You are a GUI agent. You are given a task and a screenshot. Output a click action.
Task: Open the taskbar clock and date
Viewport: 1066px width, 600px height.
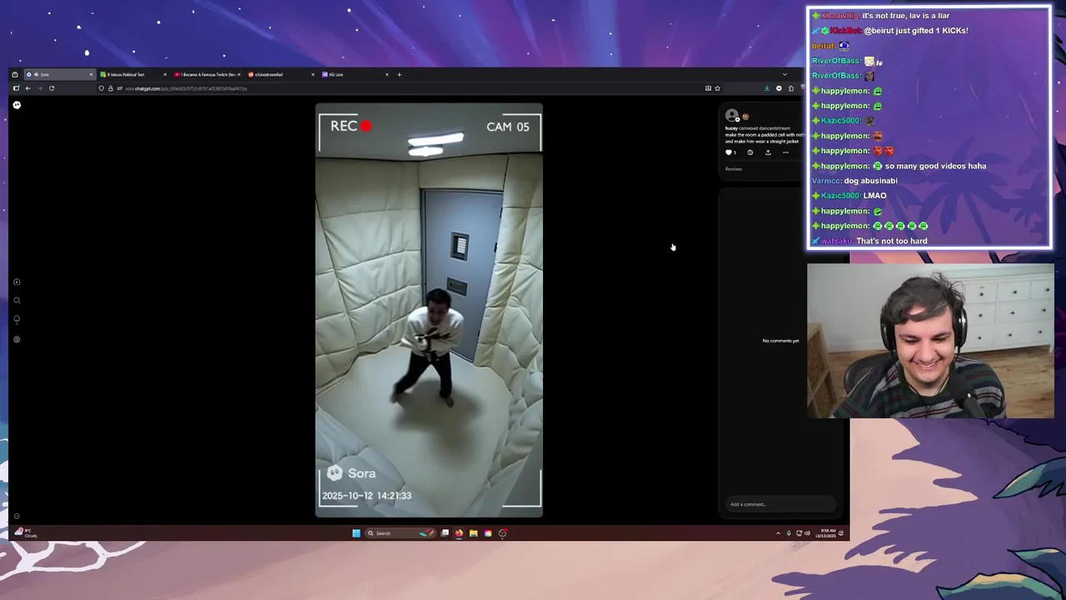click(x=827, y=533)
